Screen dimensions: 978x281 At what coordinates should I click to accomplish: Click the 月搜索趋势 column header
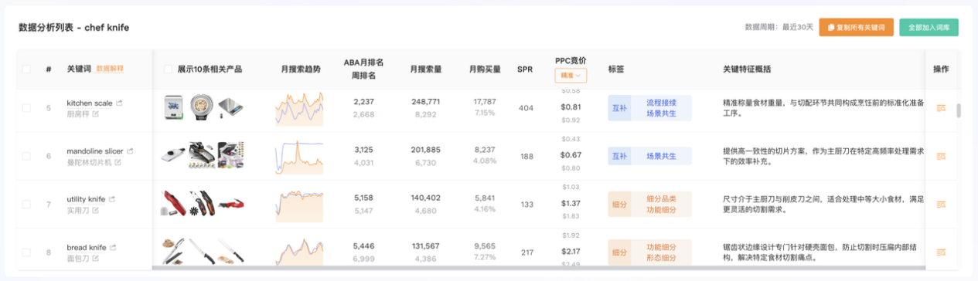pos(301,69)
